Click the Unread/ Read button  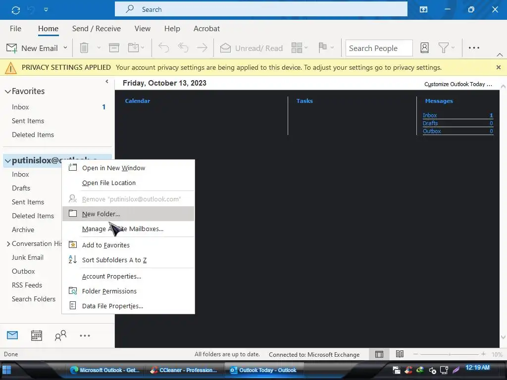251,48
